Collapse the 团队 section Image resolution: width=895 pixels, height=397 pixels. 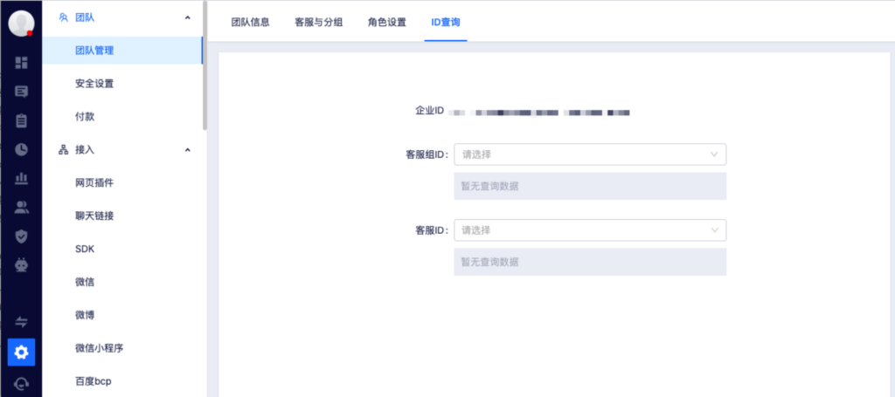[187, 17]
